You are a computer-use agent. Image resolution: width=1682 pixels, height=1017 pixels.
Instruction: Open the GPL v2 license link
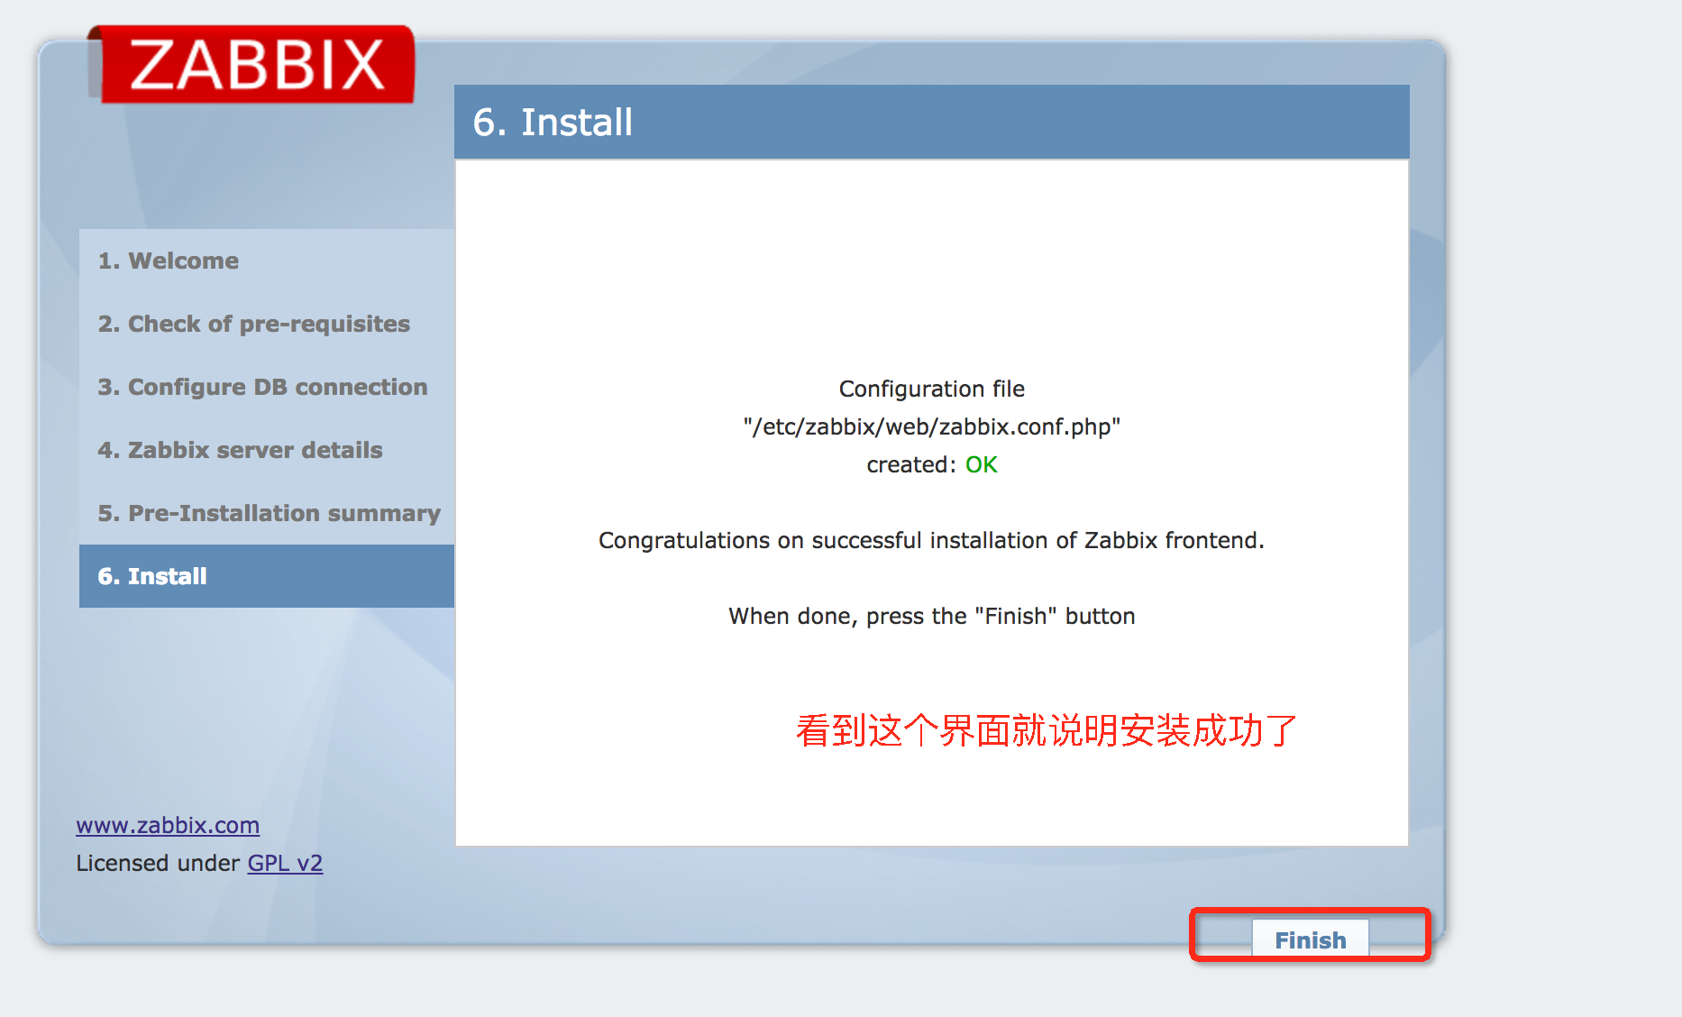click(x=285, y=863)
